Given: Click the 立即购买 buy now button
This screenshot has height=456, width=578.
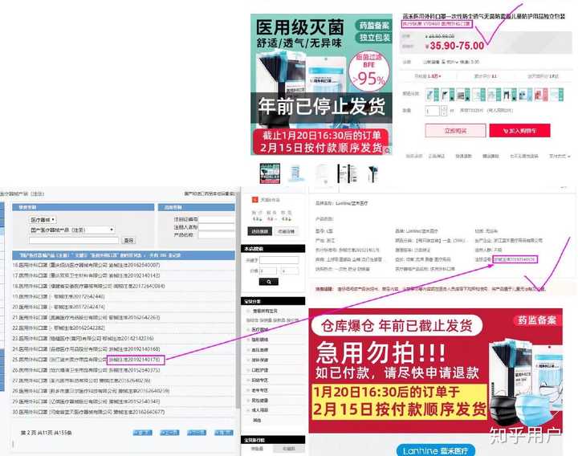Looking at the screenshot, I should tap(455, 131).
